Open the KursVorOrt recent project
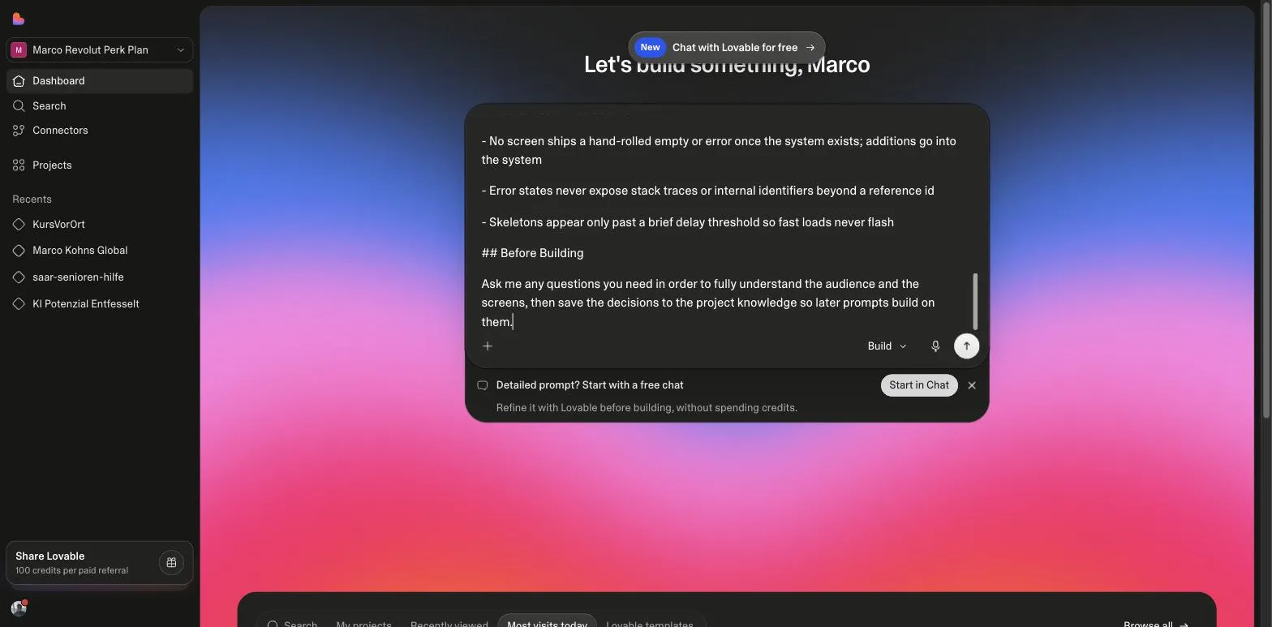The width and height of the screenshot is (1272, 627). [x=99, y=224]
